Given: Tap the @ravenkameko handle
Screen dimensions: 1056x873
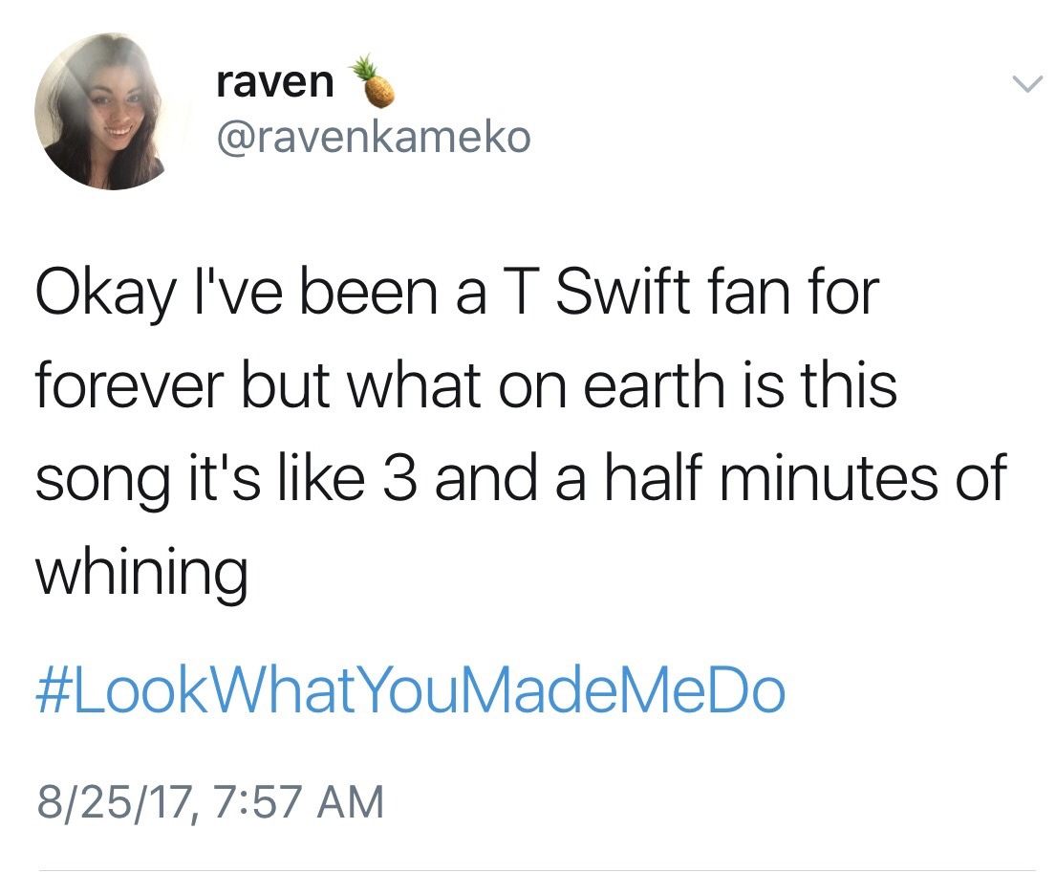Looking at the screenshot, I should coord(373,138).
